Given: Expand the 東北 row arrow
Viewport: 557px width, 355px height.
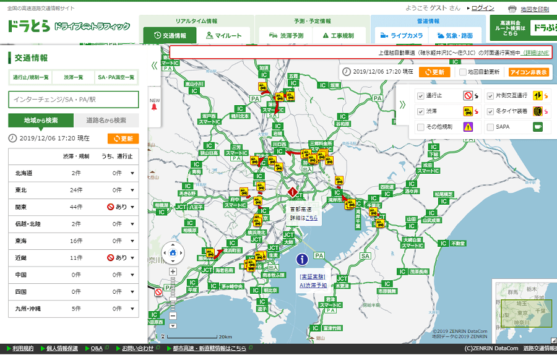Looking at the screenshot, I should (132, 190).
